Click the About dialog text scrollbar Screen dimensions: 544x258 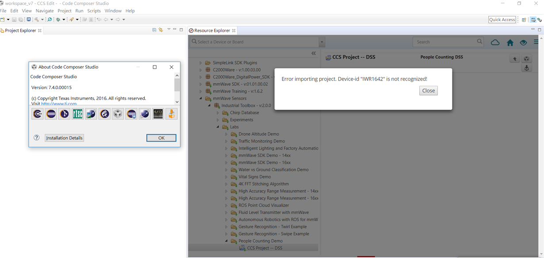click(177, 84)
